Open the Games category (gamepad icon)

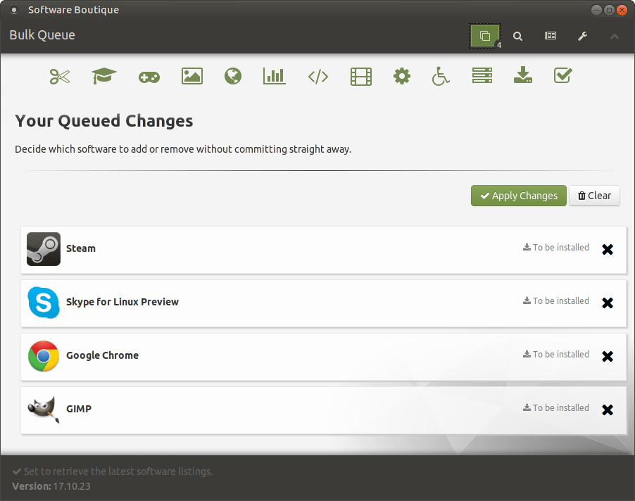pos(149,77)
